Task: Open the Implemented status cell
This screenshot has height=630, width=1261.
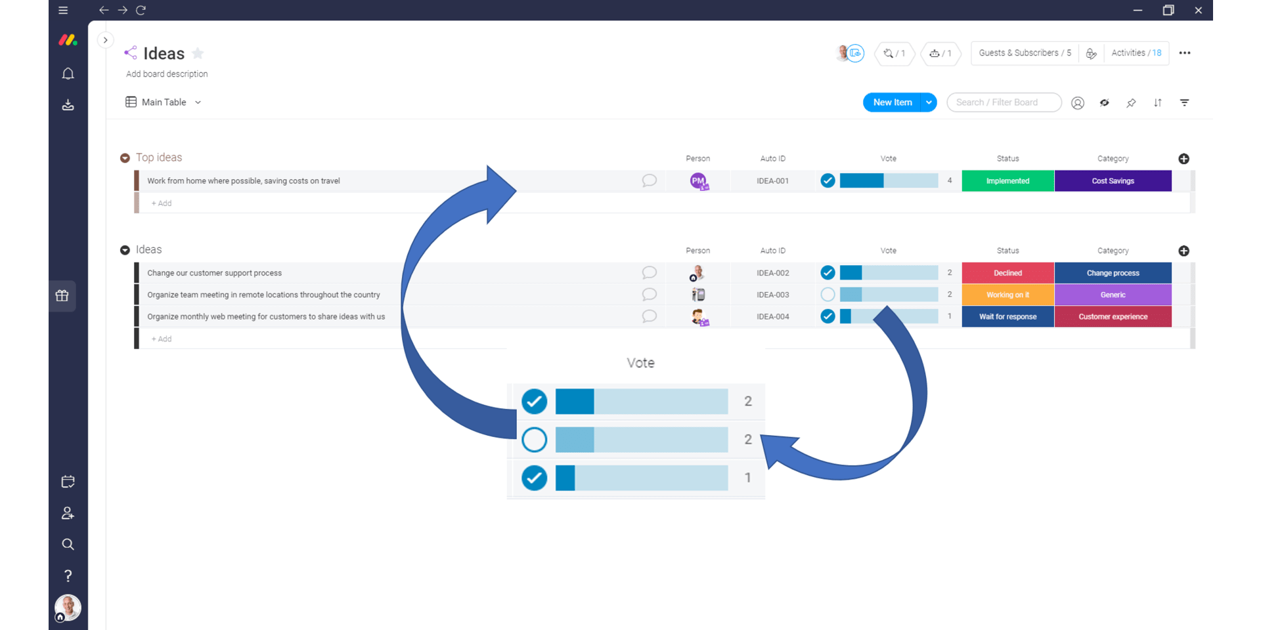Action: tap(1008, 181)
